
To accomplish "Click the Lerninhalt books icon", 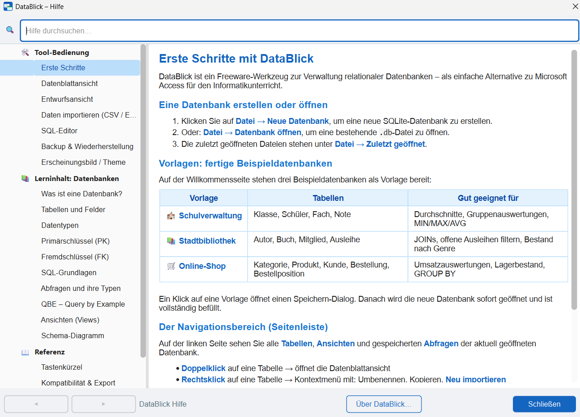I will click(x=25, y=178).
